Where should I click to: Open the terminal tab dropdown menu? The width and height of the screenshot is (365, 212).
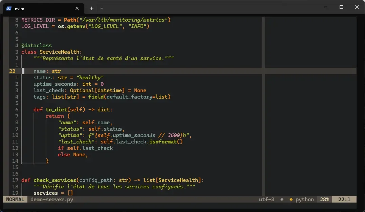[x=101, y=8]
